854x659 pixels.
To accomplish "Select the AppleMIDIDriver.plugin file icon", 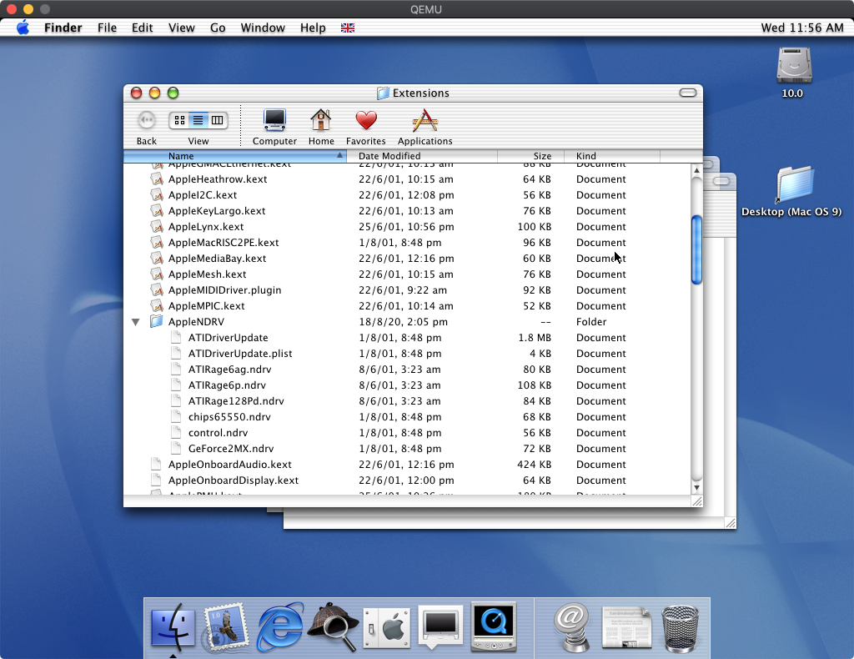I will [157, 289].
